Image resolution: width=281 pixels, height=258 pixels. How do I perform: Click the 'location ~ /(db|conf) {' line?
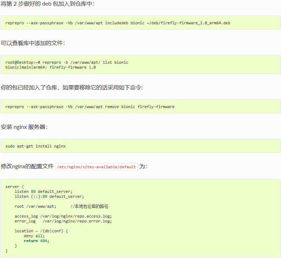click(41, 231)
